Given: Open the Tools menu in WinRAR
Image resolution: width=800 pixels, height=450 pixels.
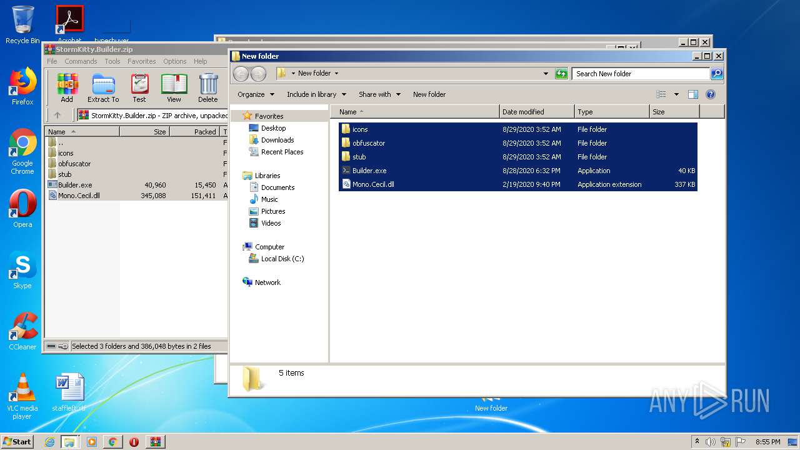Looking at the screenshot, I should click(112, 61).
